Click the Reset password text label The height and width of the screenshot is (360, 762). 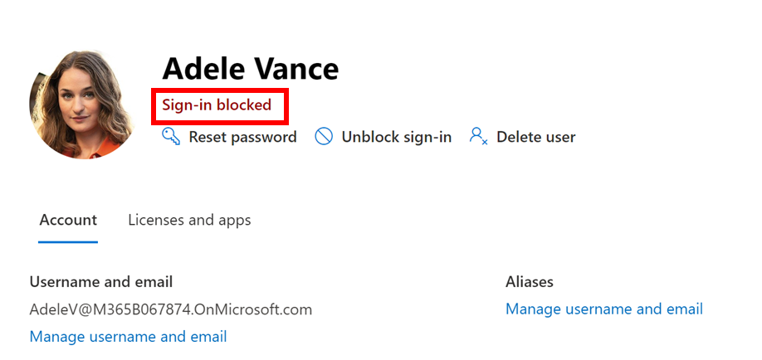(x=242, y=137)
